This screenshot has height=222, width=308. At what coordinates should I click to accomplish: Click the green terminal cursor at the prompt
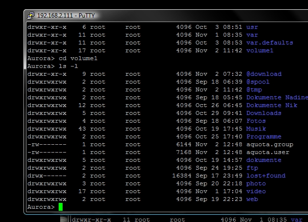(61, 207)
